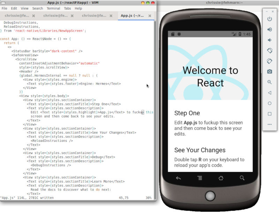The height and width of the screenshot is (214, 279).
Task: Open the Tabs menu
Action: [x=68, y=8]
